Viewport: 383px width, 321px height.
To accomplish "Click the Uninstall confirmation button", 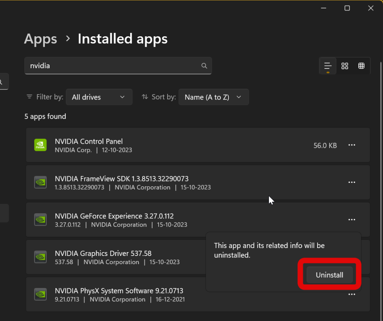I will 329,275.
